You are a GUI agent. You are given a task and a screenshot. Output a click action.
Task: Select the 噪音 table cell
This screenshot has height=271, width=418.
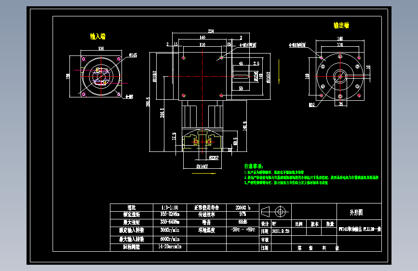point(207,222)
